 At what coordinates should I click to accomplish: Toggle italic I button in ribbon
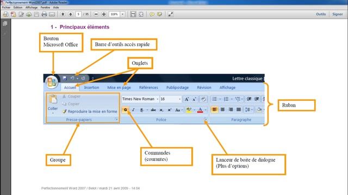[x=133, y=109]
